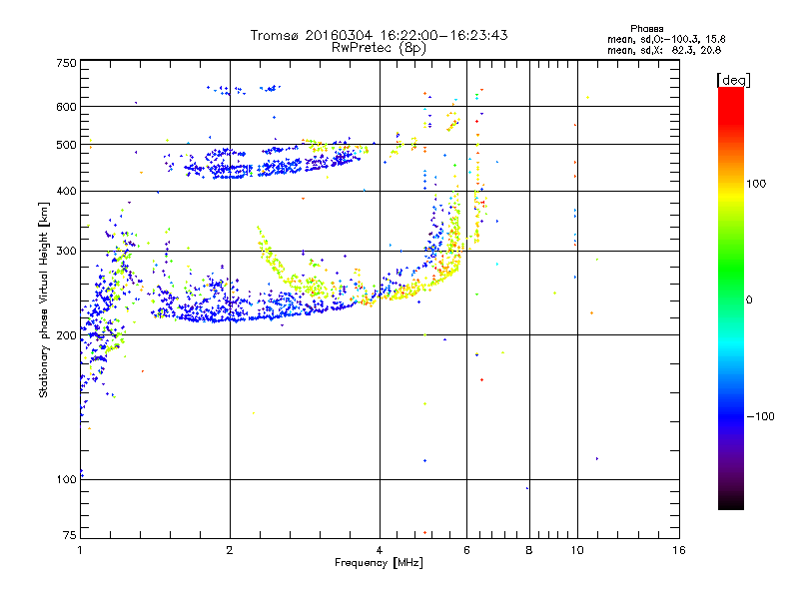Click the '6' frequency tick label

pos(466,550)
